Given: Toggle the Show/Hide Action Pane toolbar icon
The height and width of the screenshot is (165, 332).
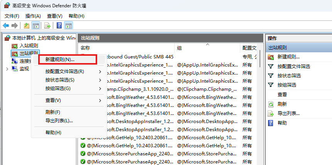Looking at the screenshot, I should pos(69,26).
